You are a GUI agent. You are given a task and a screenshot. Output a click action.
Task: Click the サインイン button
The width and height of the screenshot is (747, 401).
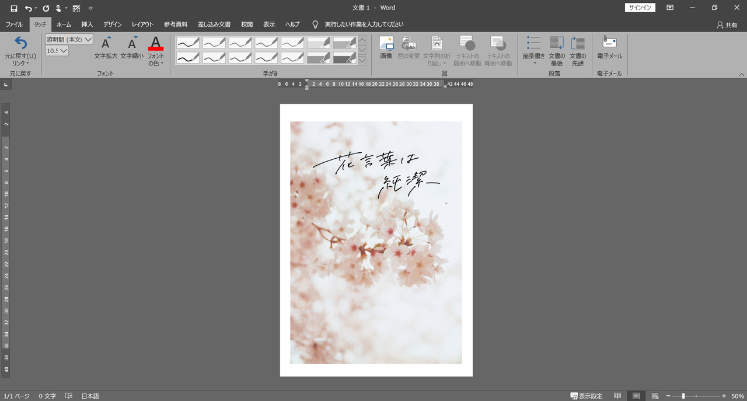640,8
